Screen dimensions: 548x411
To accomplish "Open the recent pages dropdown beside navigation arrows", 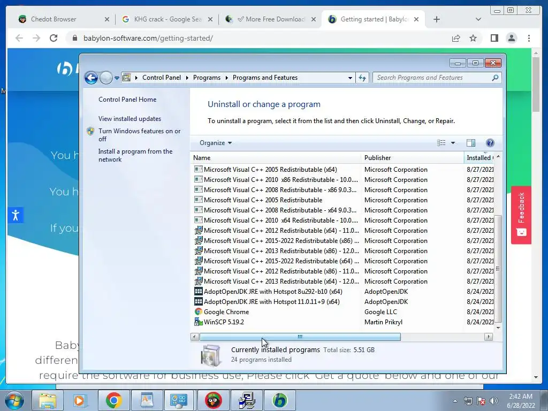I will pyautogui.click(x=117, y=78).
